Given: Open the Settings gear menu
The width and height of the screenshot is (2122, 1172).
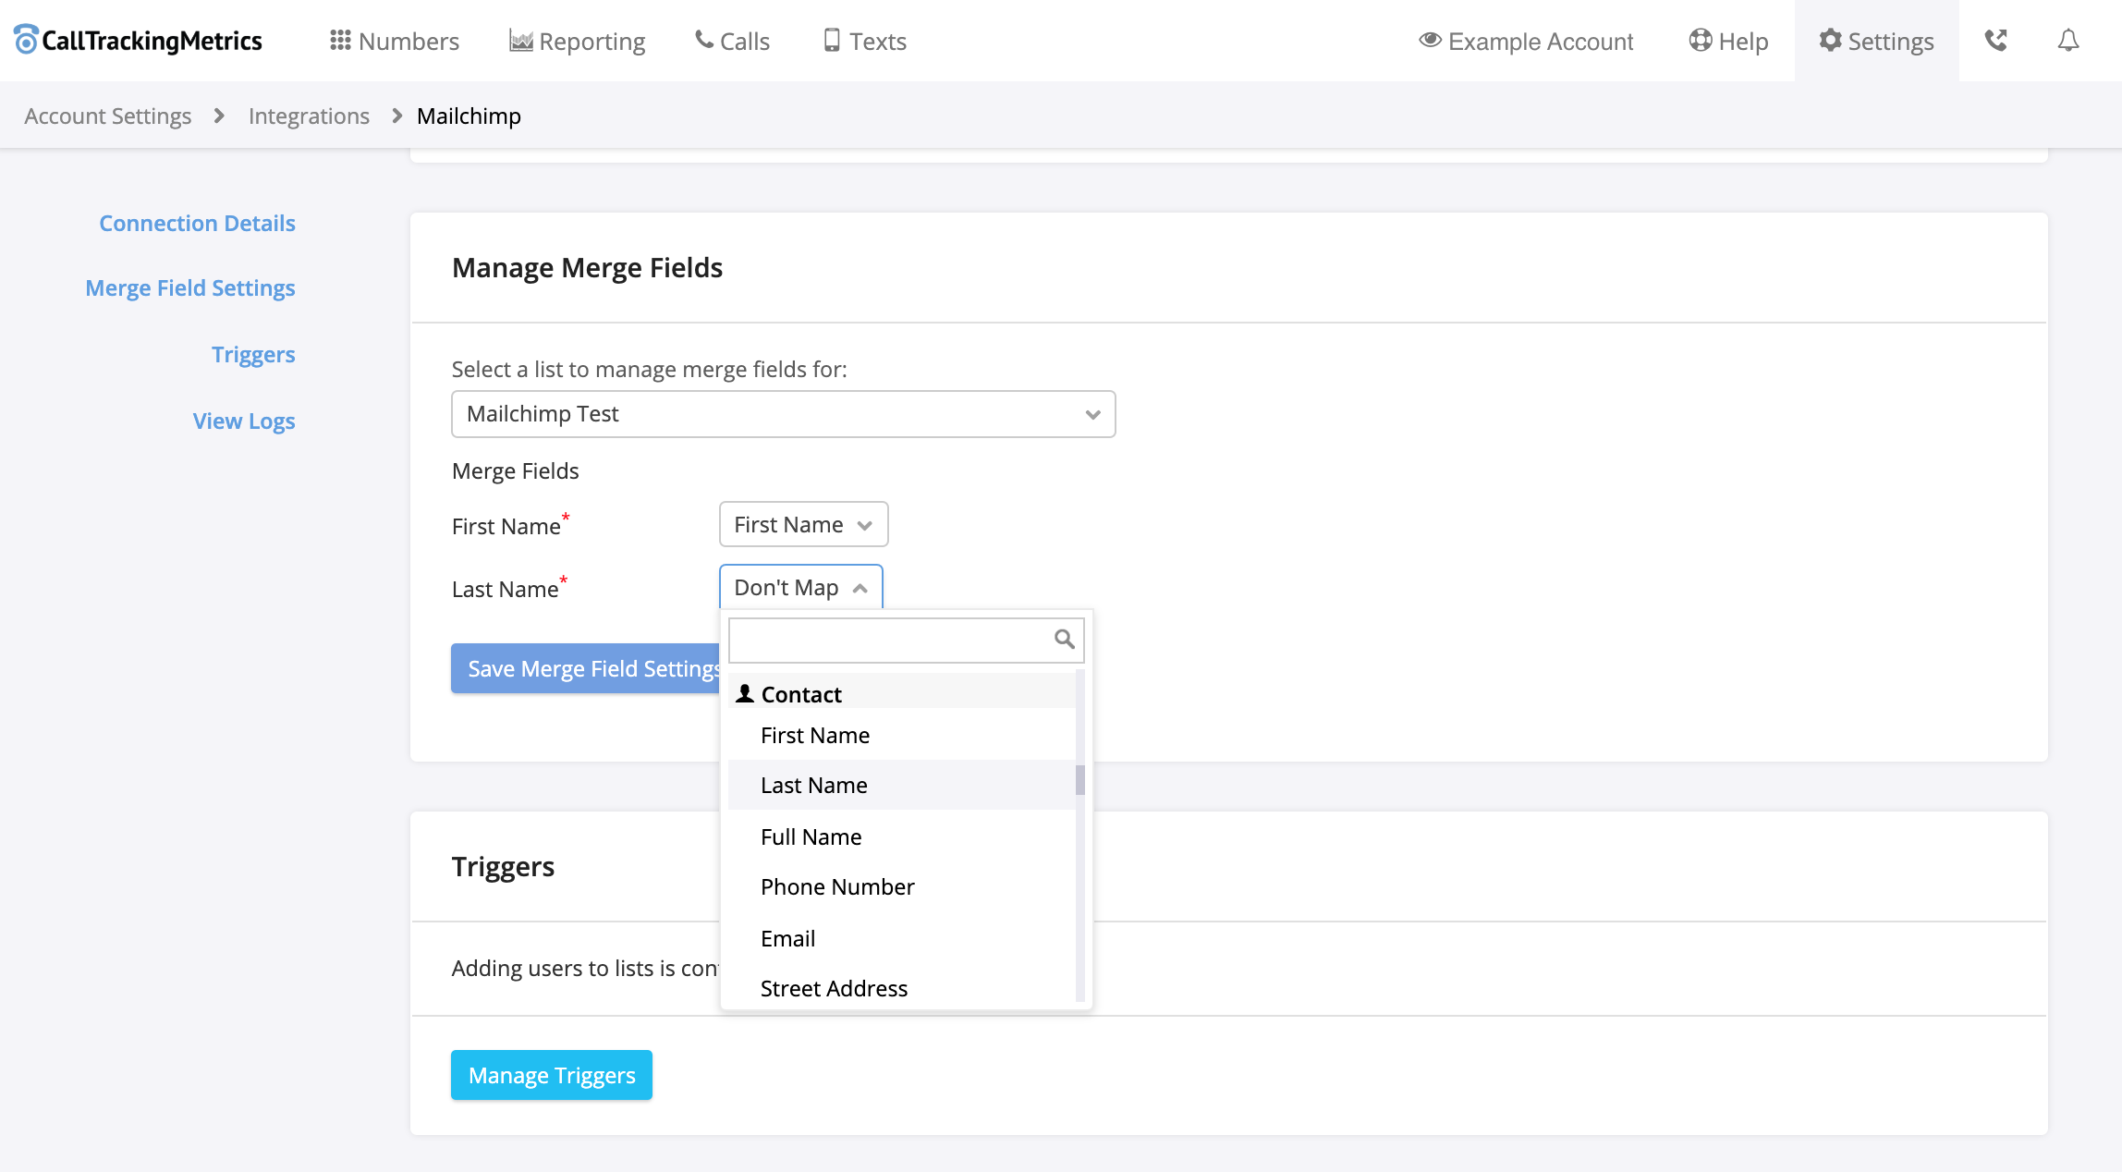Looking at the screenshot, I should (x=1876, y=41).
